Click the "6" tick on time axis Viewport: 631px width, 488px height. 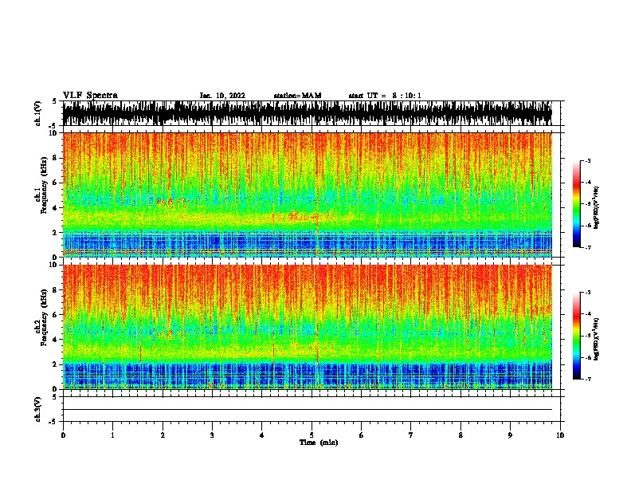click(x=362, y=435)
